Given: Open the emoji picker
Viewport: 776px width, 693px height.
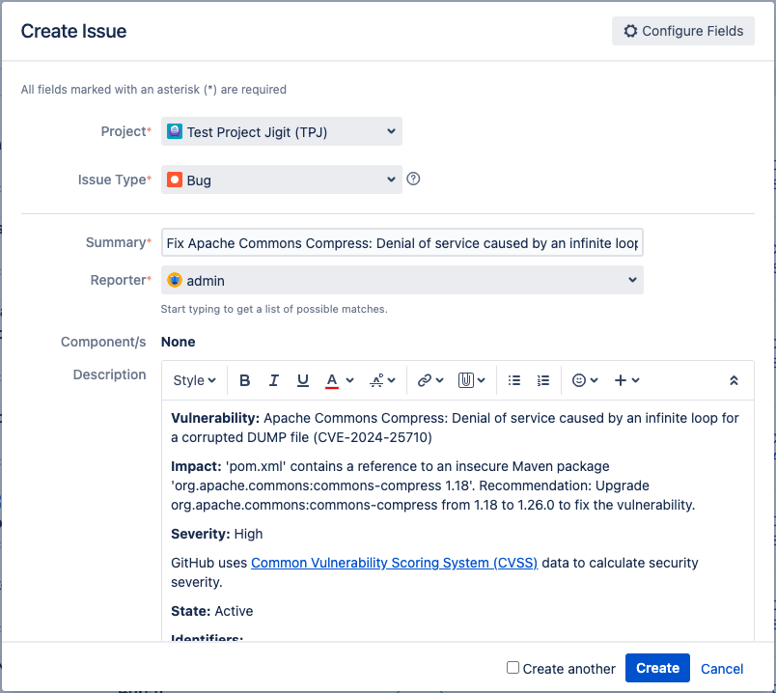Looking at the screenshot, I should tap(585, 380).
